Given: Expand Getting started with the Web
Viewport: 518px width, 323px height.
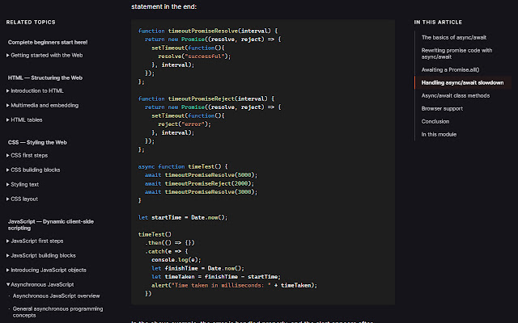Looking at the screenshot, I should (45, 56).
